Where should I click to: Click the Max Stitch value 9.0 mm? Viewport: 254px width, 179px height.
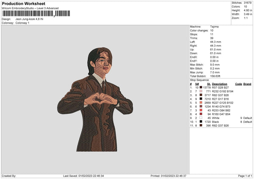coord(215,65)
